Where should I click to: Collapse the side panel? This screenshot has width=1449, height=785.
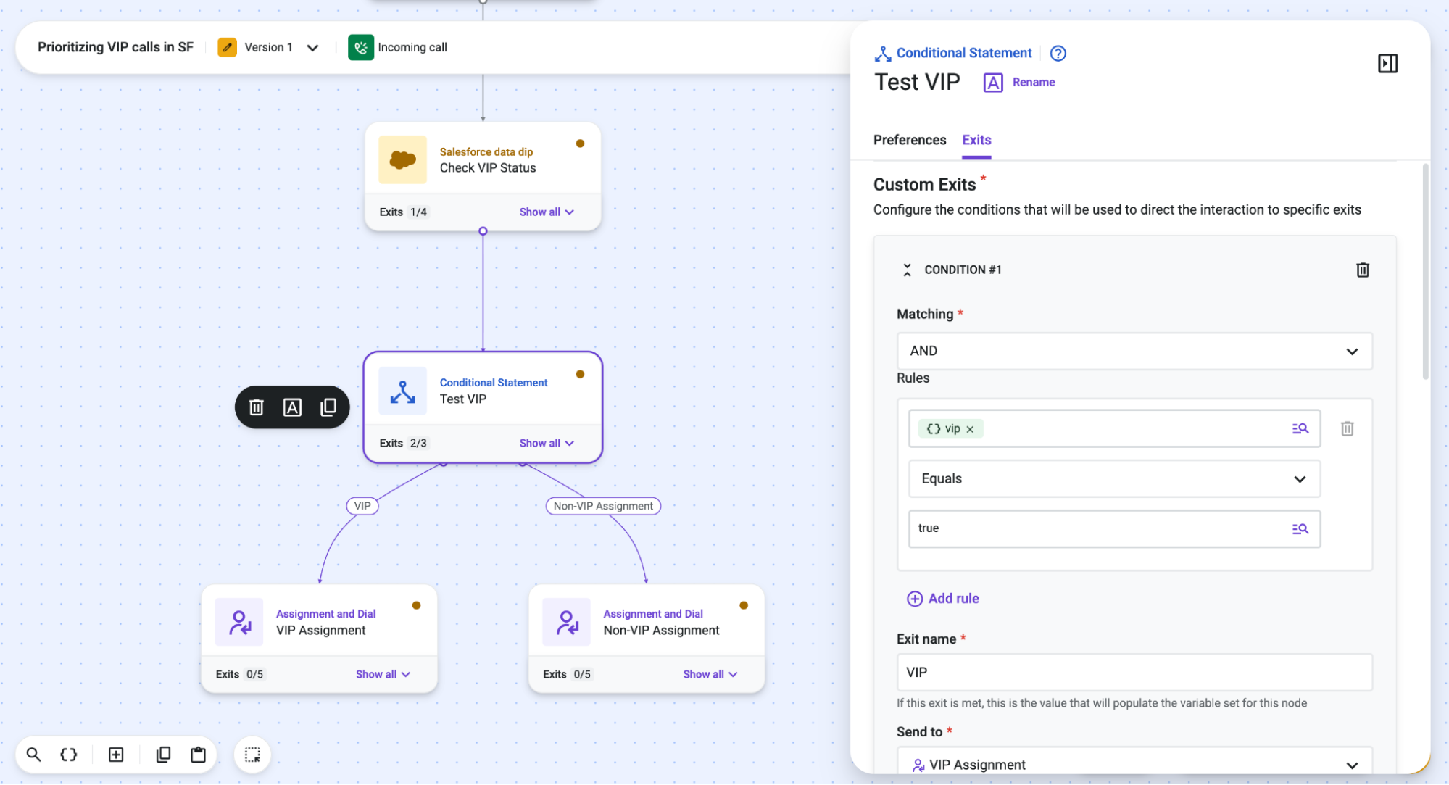[1387, 64]
